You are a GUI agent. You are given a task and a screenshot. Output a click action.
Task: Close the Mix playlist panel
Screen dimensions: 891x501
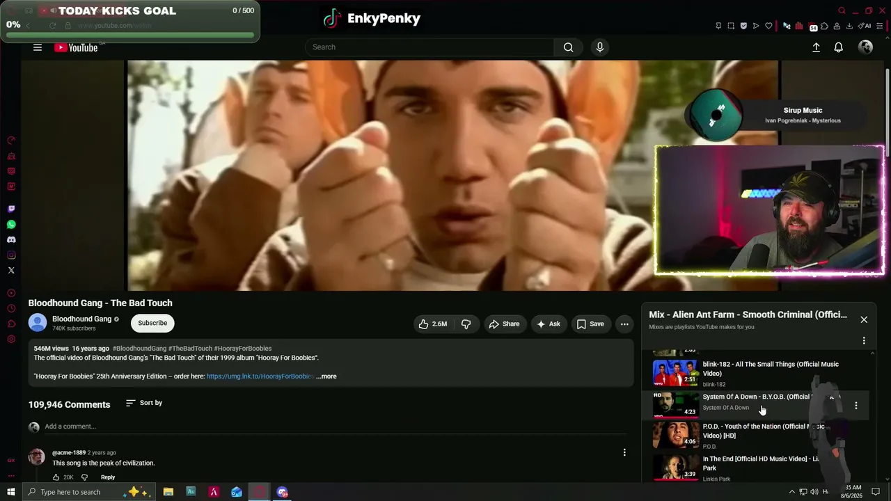[x=864, y=319]
